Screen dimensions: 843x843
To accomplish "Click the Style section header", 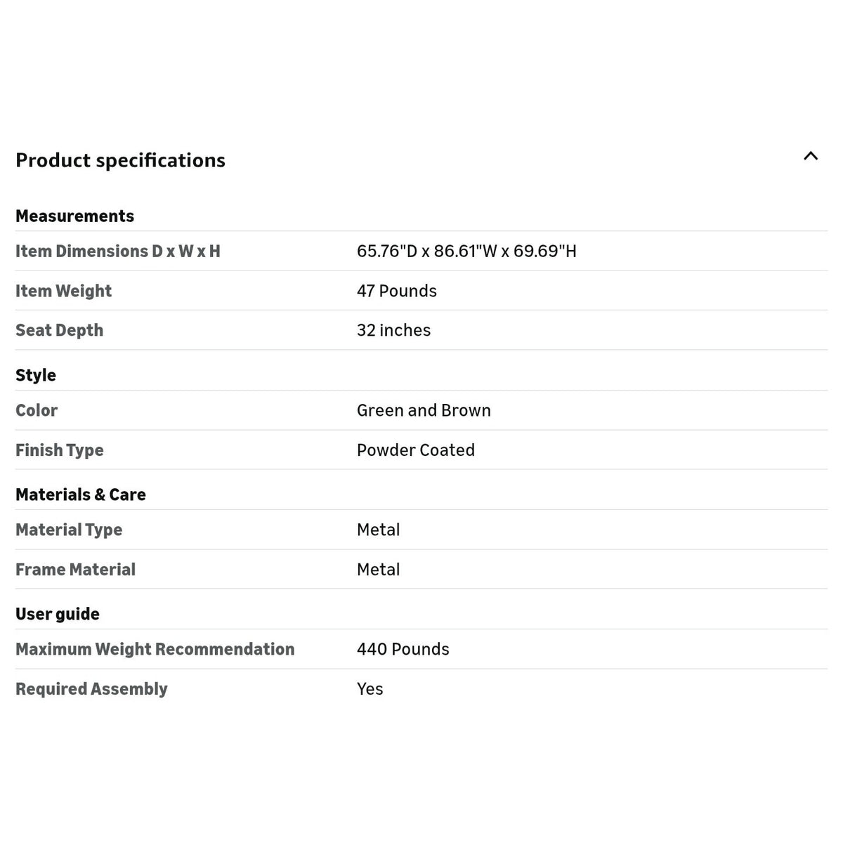I will coord(36,375).
